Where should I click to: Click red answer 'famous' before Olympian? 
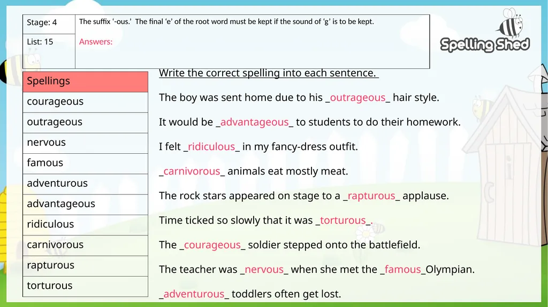tap(402, 269)
